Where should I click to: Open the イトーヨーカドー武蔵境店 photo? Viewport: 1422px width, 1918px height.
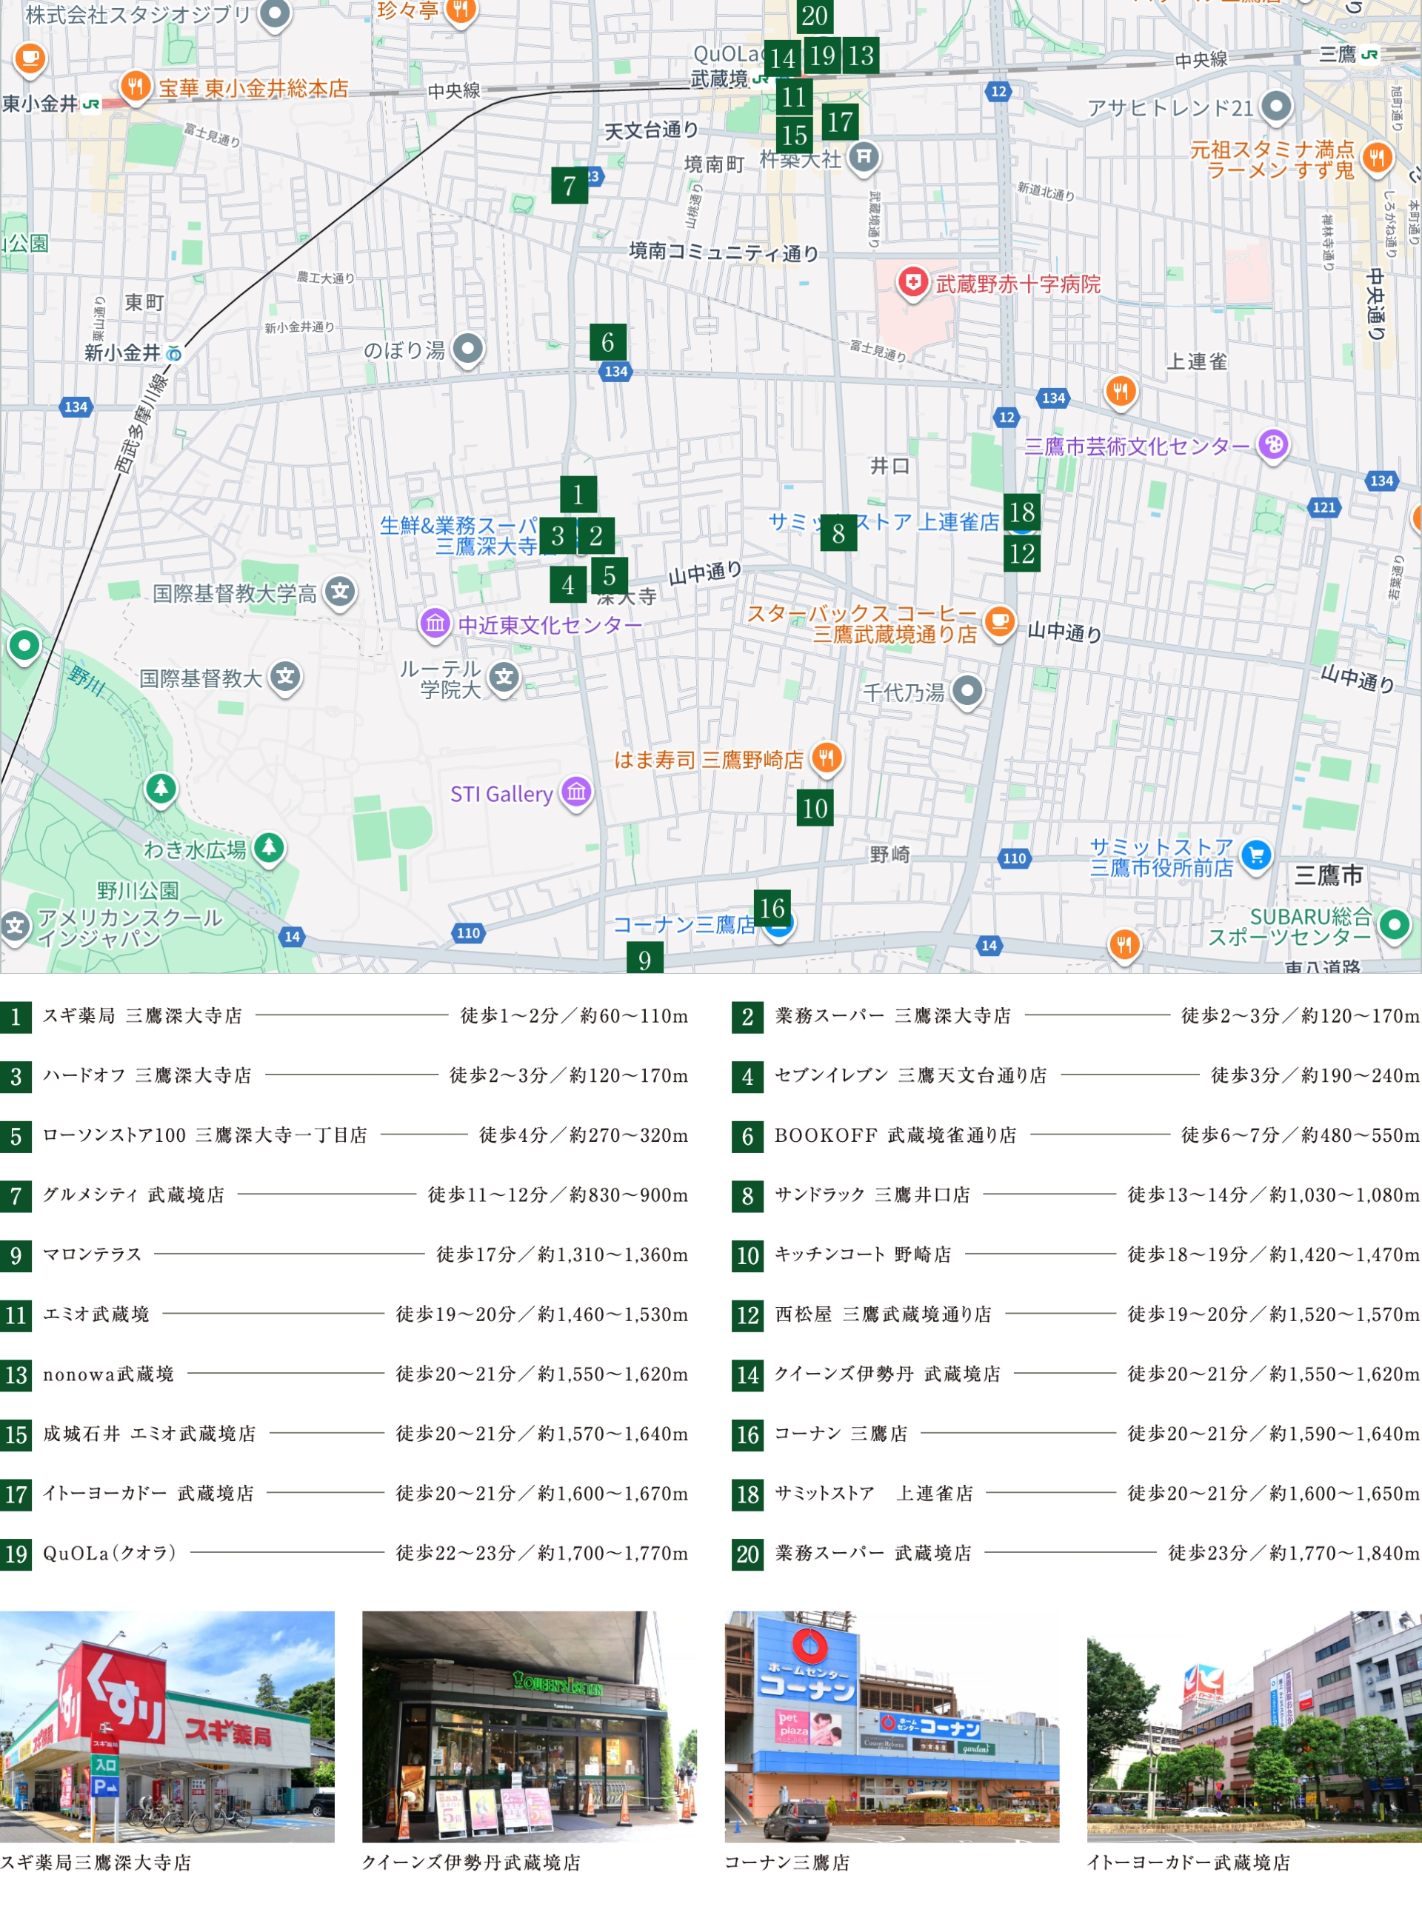[1254, 1727]
